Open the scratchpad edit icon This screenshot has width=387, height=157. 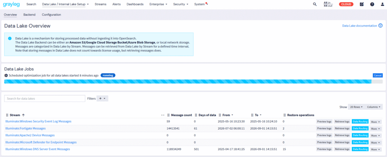click(x=362, y=4)
